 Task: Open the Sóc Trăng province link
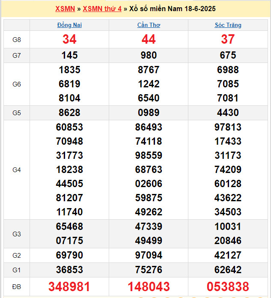click(x=228, y=25)
